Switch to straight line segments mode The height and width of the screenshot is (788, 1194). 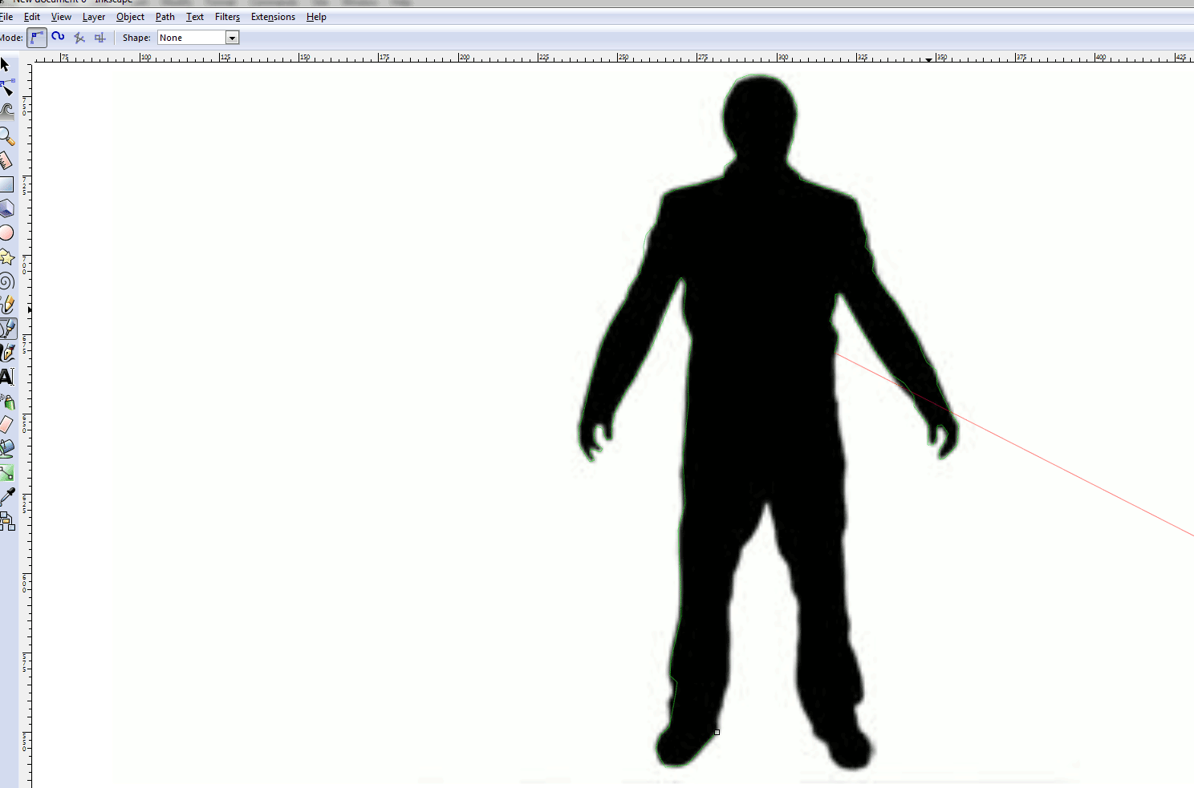coord(79,38)
